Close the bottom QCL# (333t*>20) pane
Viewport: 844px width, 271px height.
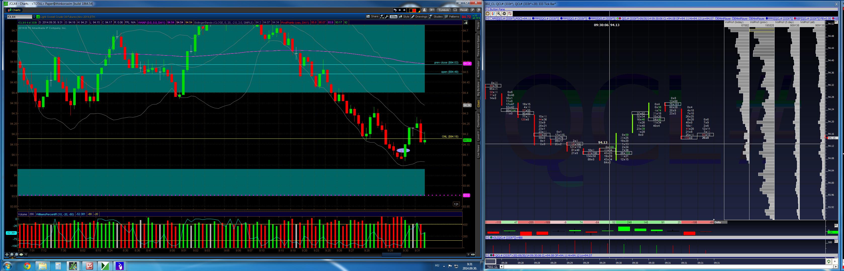coord(487,255)
